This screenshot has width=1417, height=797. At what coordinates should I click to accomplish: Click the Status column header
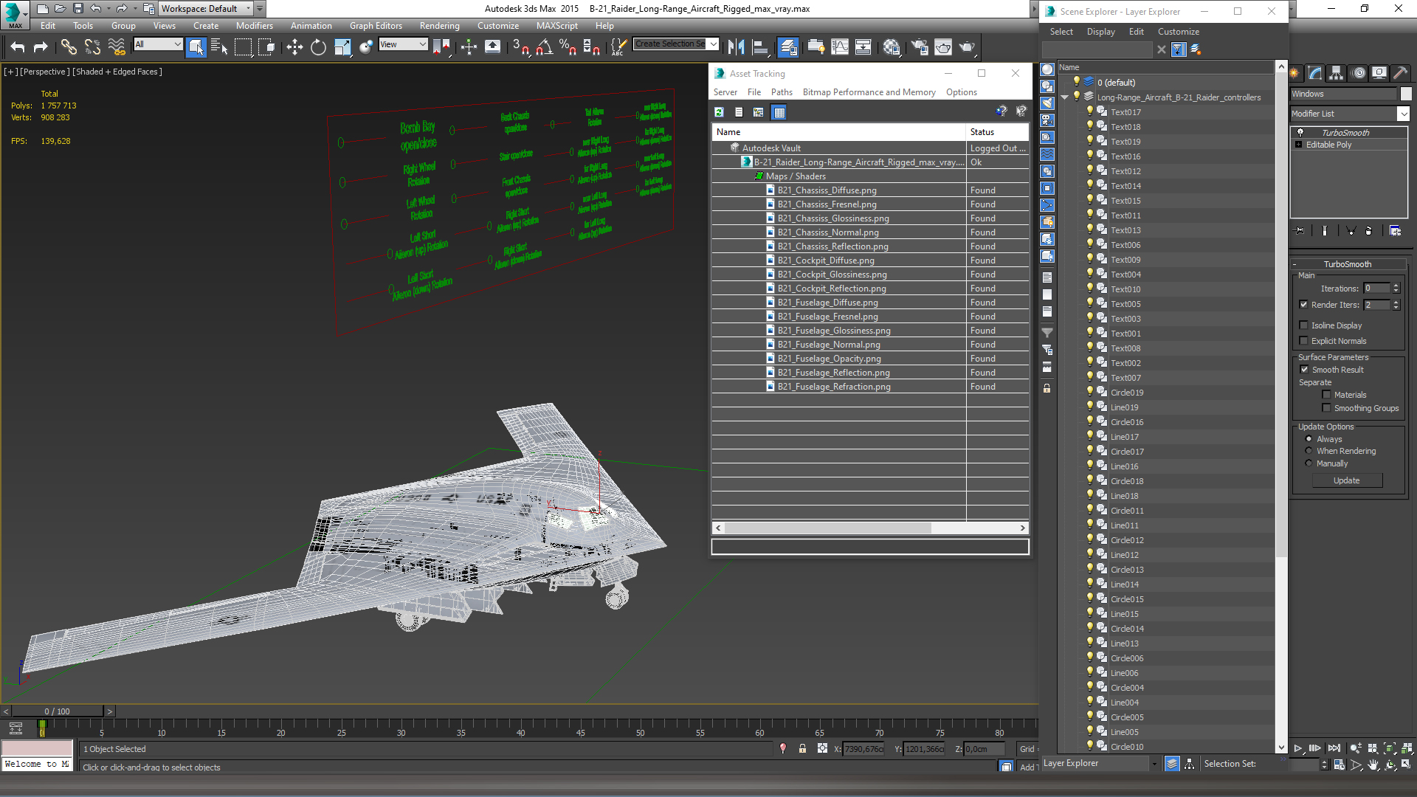click(x=997, y=132)
